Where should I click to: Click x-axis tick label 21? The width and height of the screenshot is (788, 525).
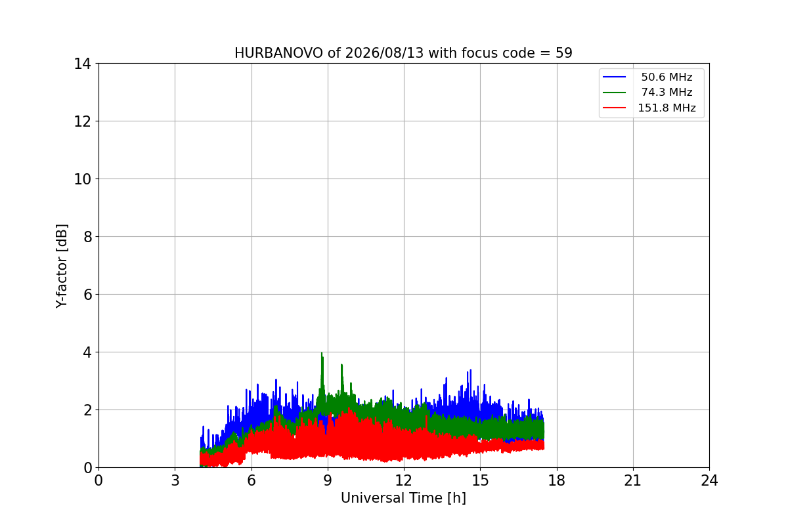click(x=633, y=480)
